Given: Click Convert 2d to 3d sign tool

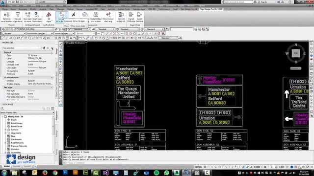Looking at the screenshot, I should [61, 17].
